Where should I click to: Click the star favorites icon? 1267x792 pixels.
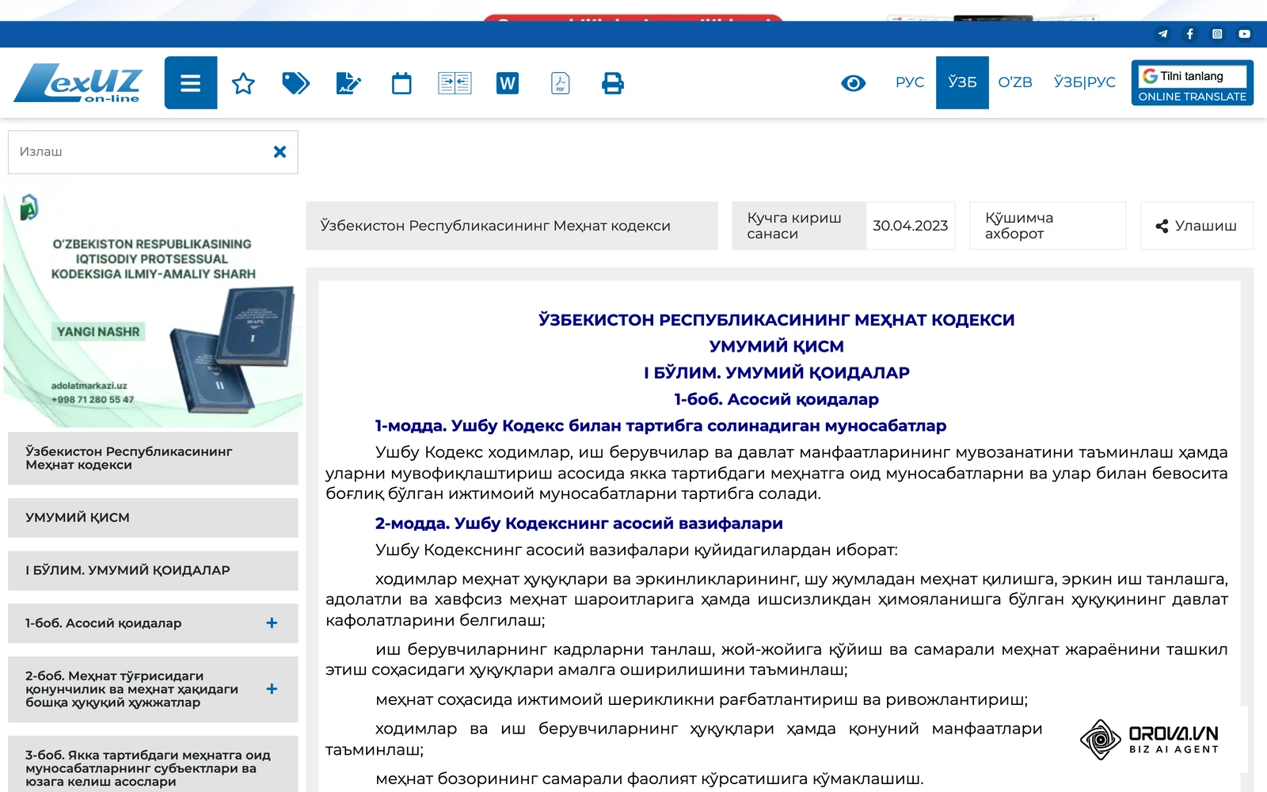point(243,82)
